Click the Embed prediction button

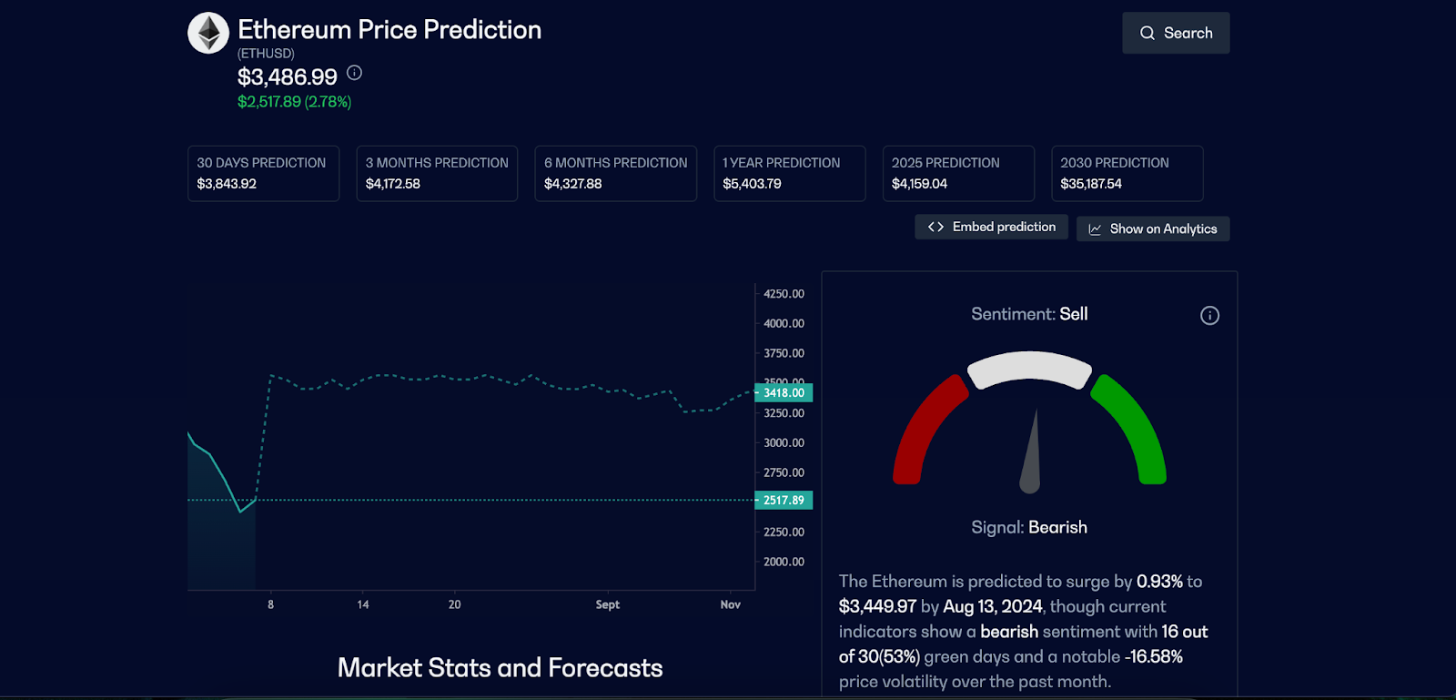[x=991, y=227]
